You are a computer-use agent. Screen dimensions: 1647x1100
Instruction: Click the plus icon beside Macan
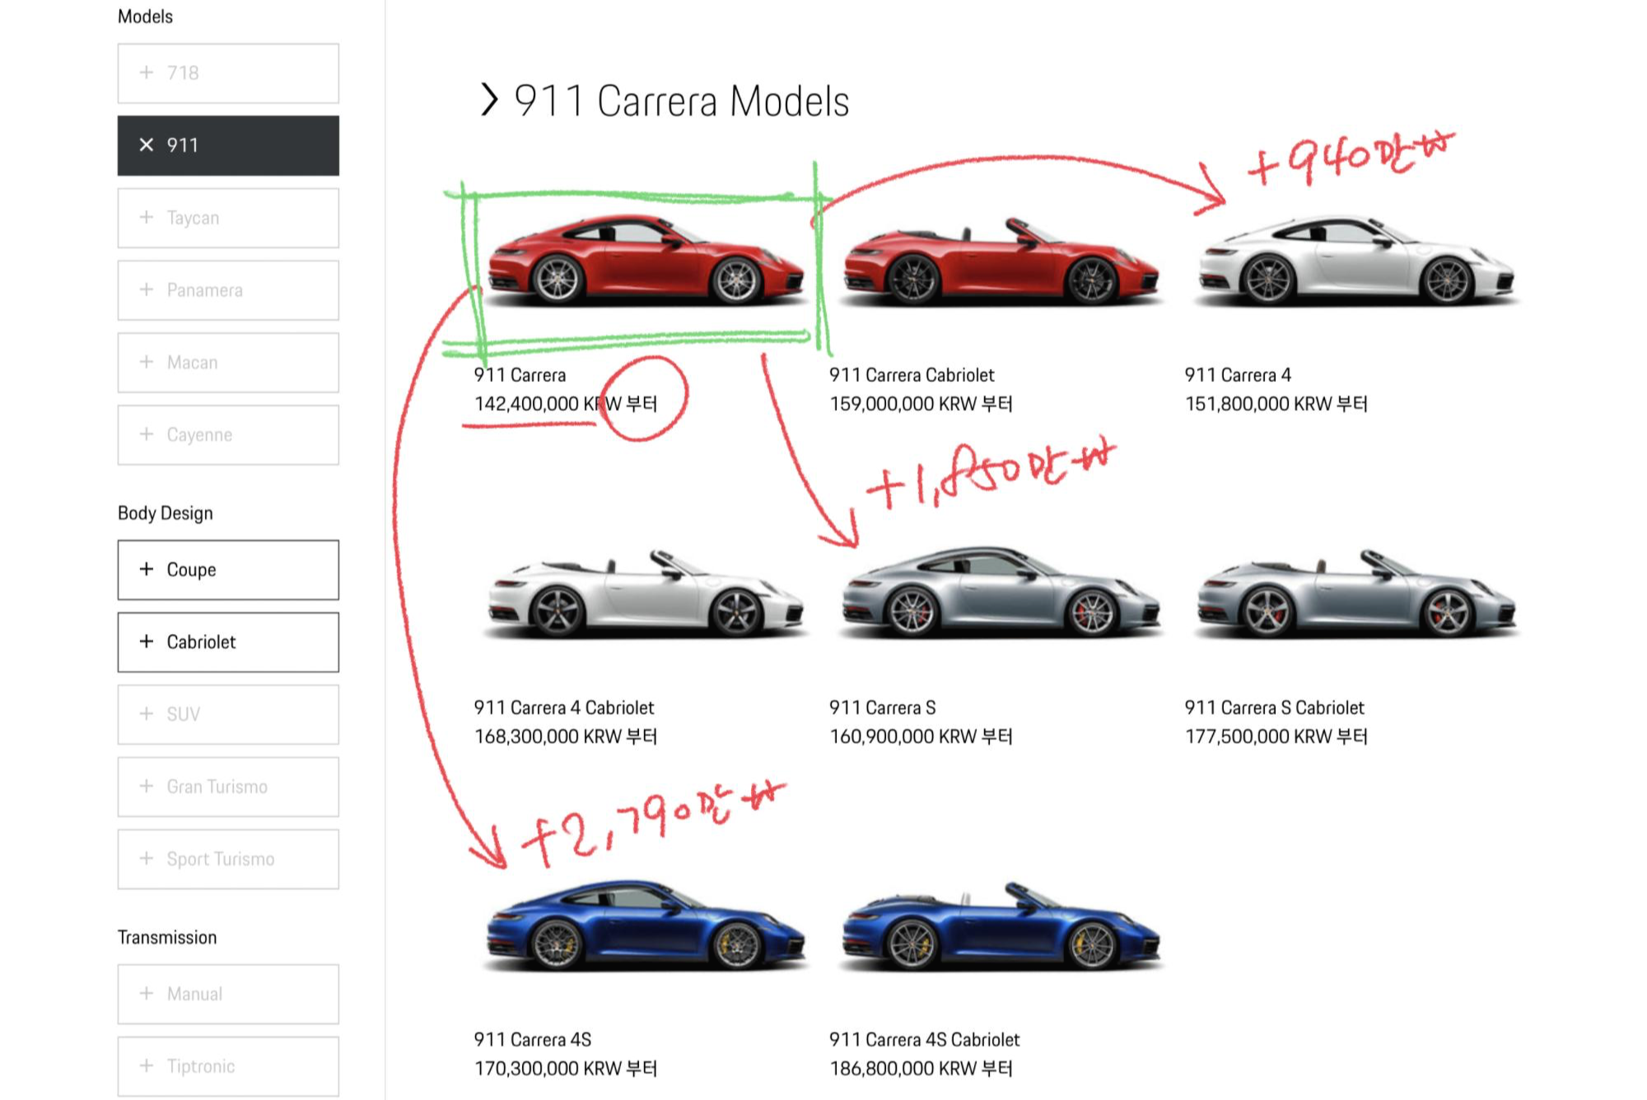coord(147,362)
